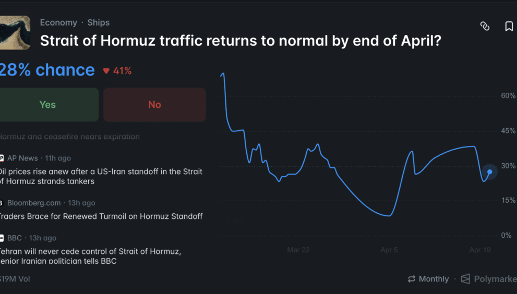This screenshot has width=517, height=294.
Task: Open BBC article about Tehran's control
Action: [90, 256]
